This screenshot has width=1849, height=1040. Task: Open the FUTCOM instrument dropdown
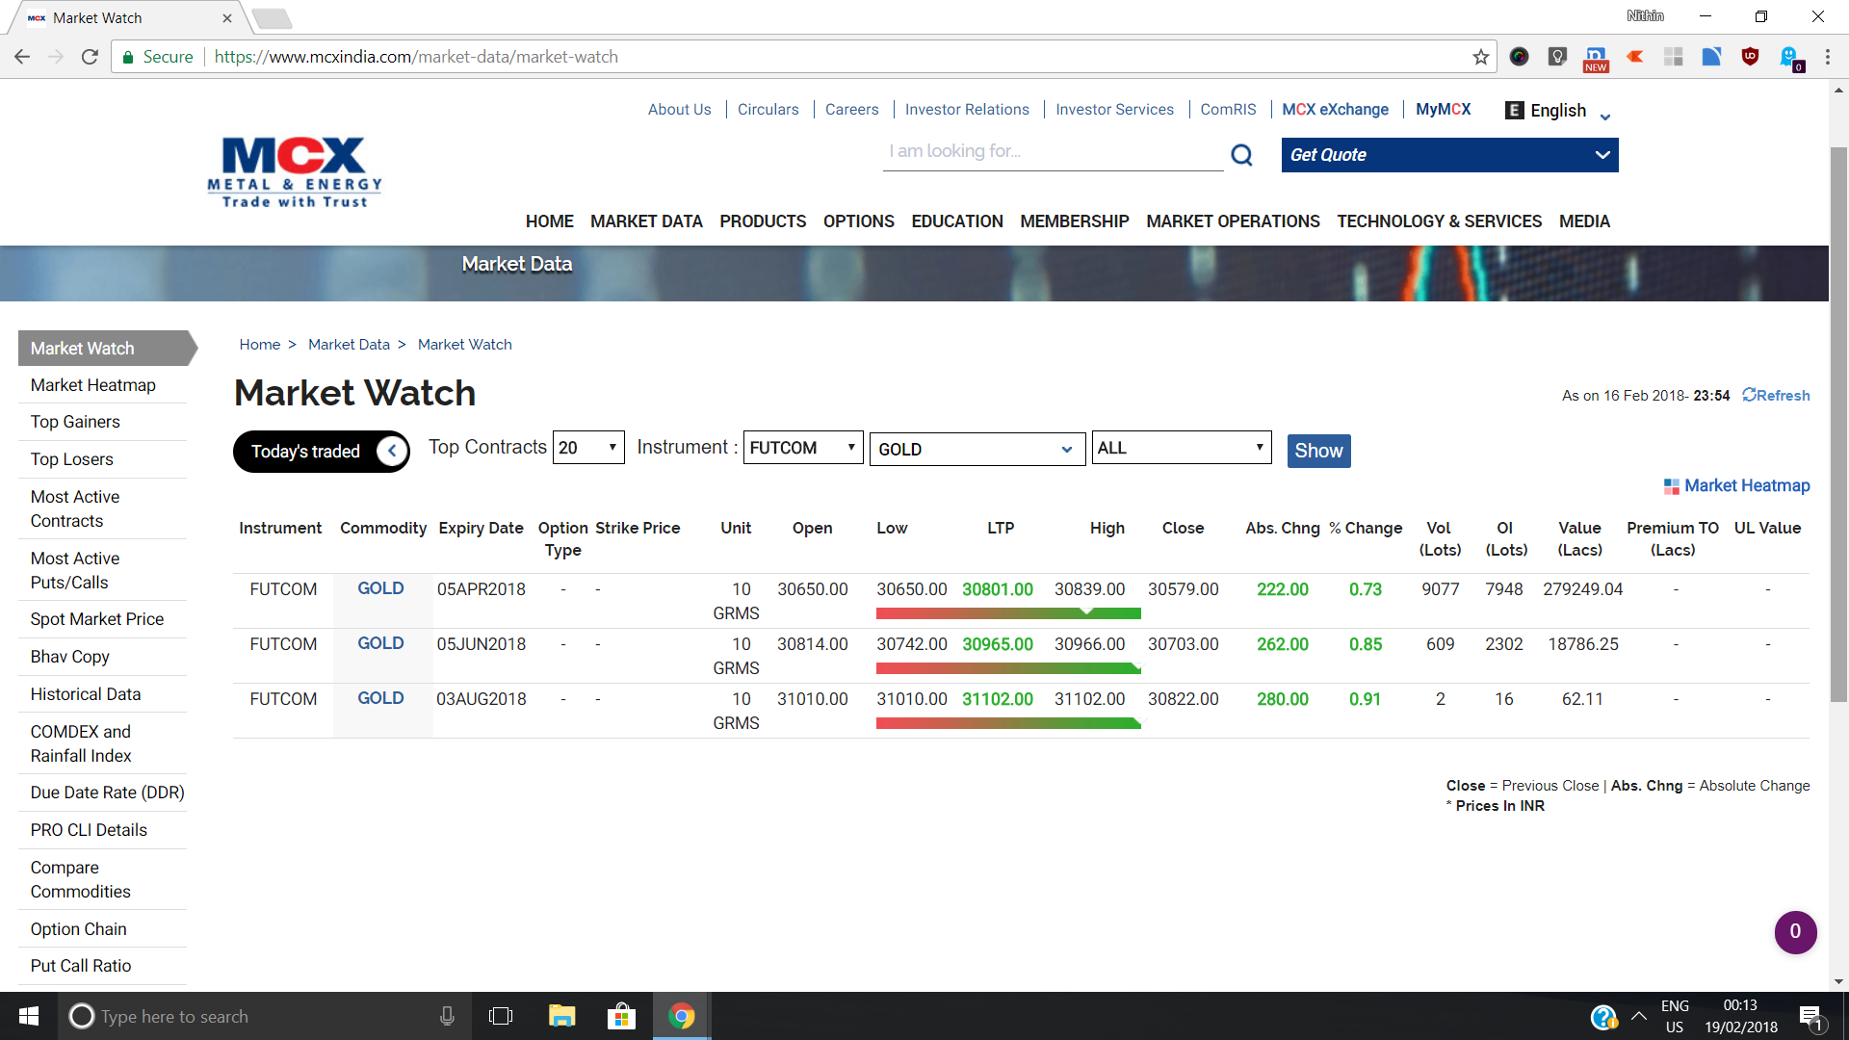803,448
